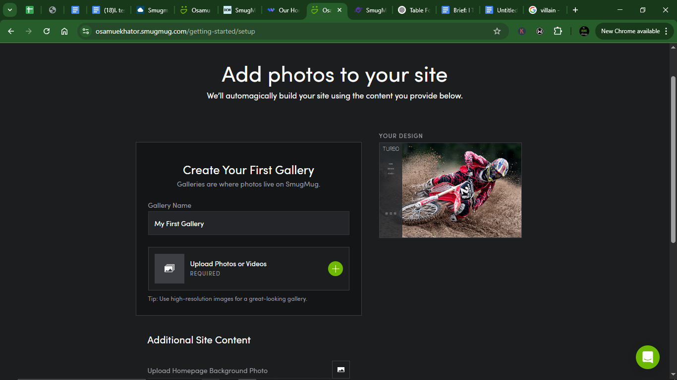
Task: Go back with the browser back arrow
Action: click(x=11, y=31)
